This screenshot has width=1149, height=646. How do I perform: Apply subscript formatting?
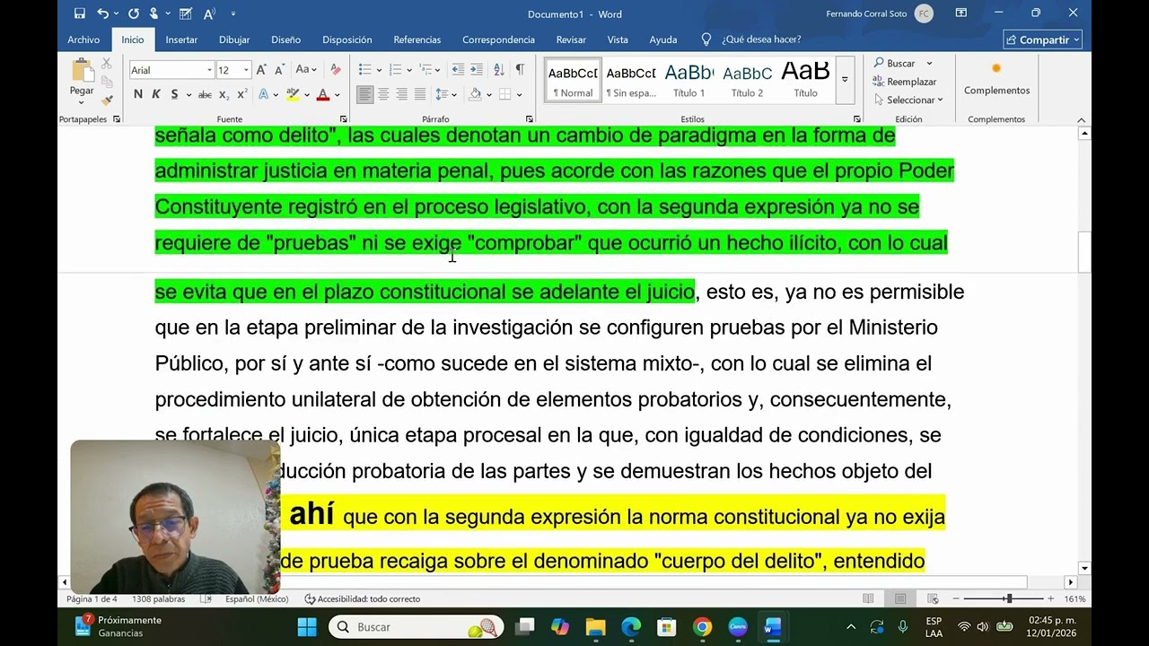pyautogui.click(x=224, y=94)
